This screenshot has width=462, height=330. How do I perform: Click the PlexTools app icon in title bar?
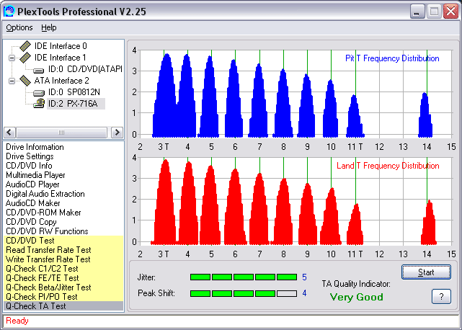click(9, 12)
